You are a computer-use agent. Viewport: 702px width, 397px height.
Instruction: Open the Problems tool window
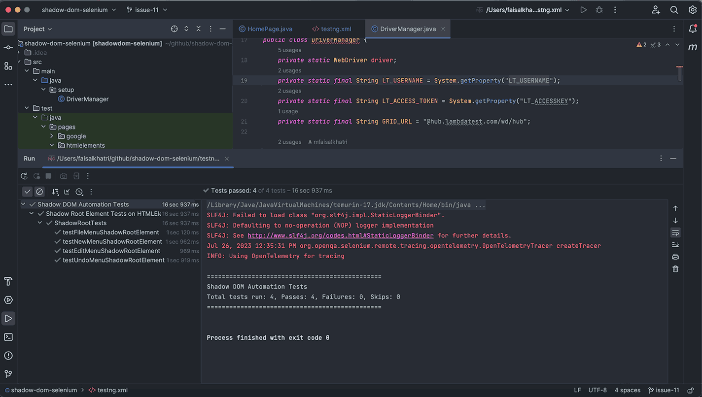pyautogui.click(x=8, y=355)
